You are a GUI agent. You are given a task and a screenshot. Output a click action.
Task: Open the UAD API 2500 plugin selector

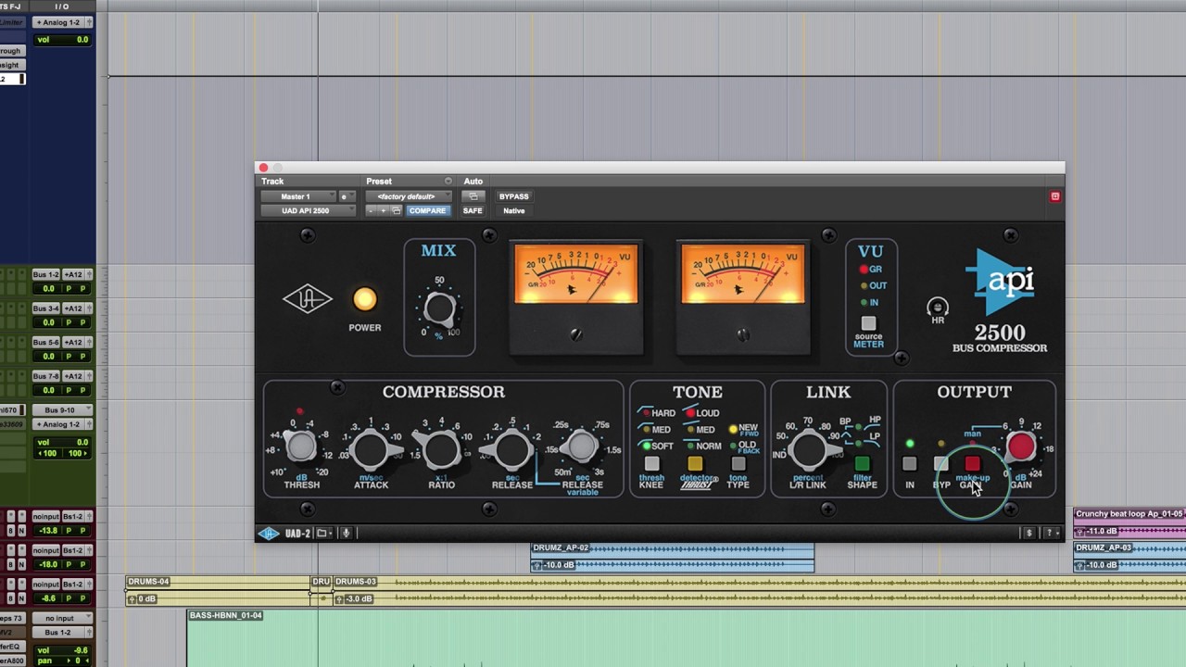[308, 211]
